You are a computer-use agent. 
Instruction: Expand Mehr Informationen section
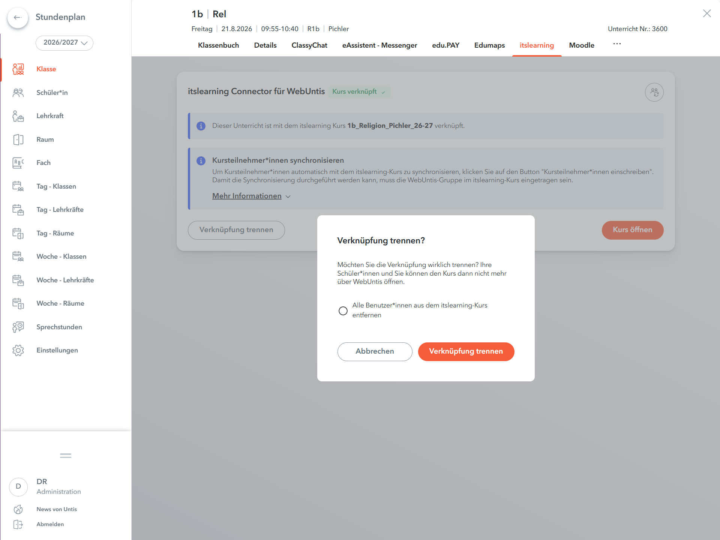click(x=251, y=196)
